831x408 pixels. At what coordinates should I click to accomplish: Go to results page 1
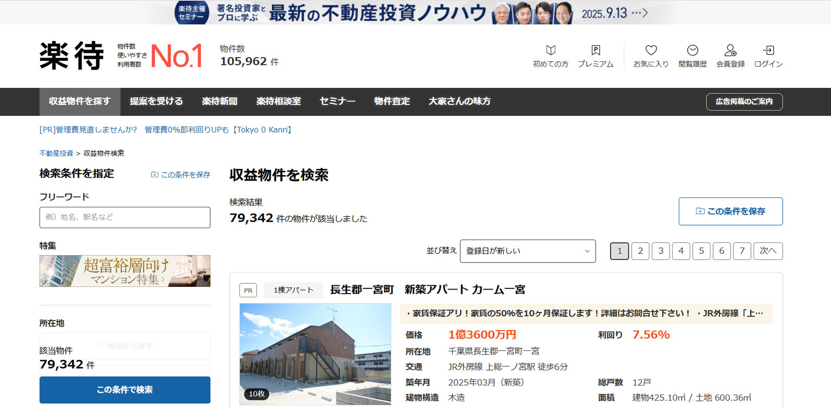coord(620,251)
